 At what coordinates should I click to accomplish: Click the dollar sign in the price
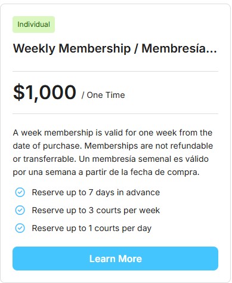[18, 92]
